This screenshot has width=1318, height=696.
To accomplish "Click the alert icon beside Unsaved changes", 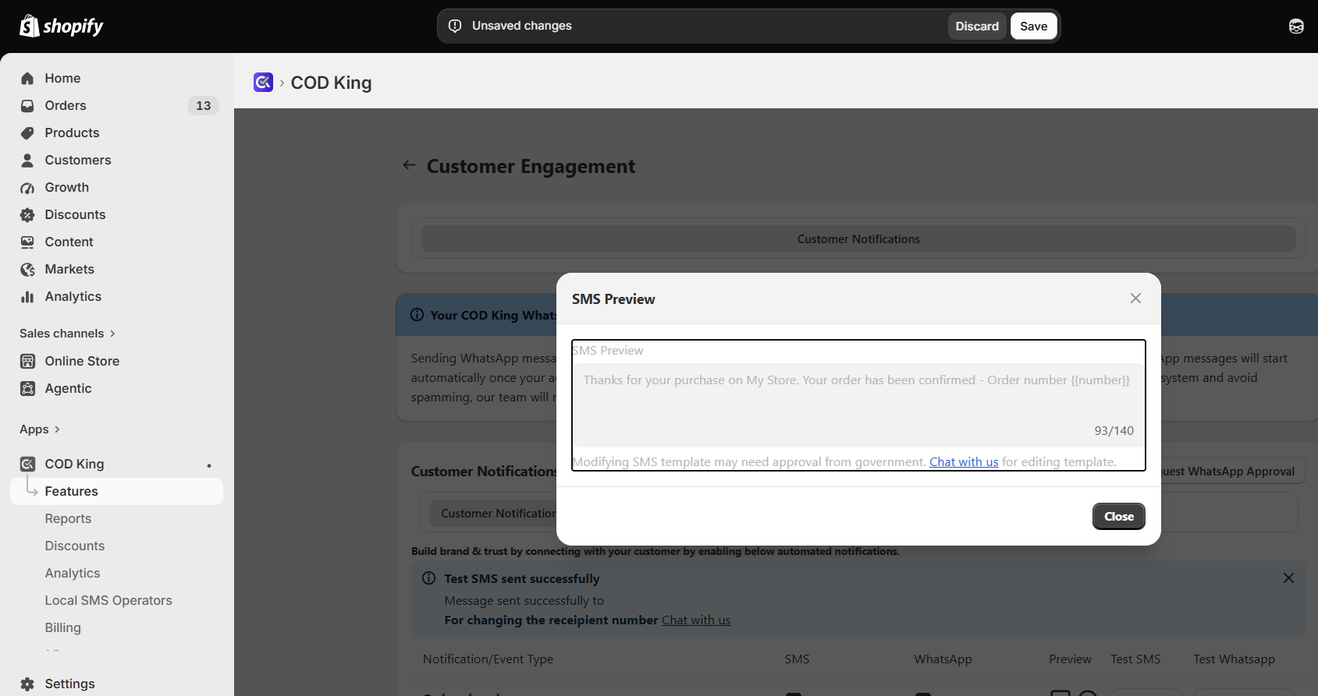I will click(455, 26).
